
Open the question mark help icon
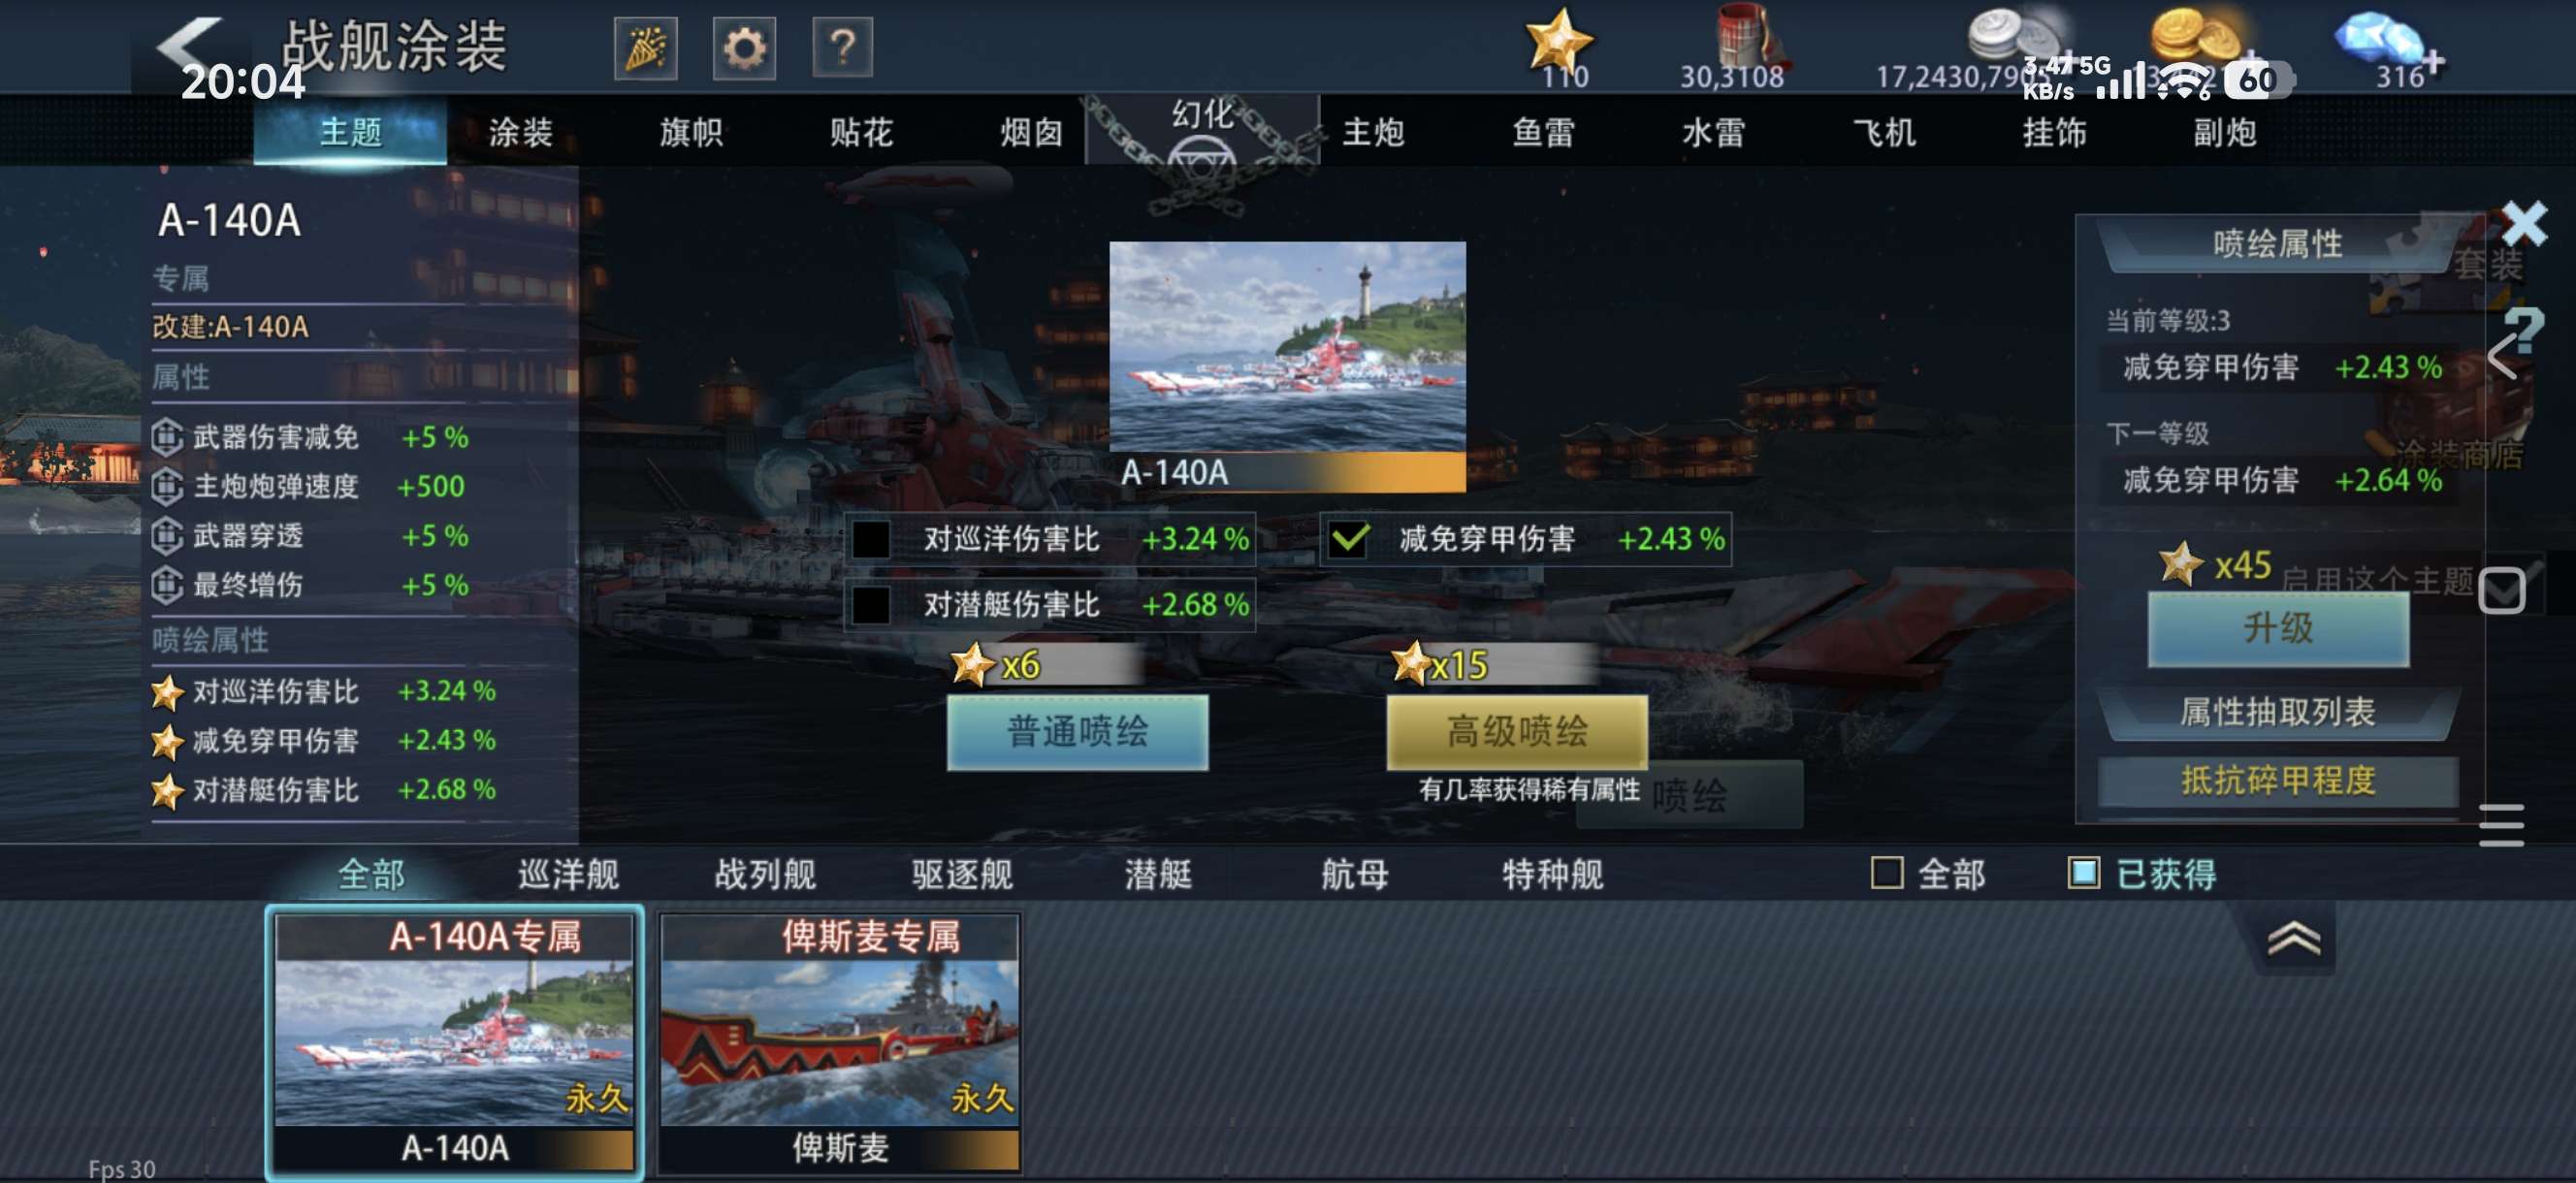[842, 47]
